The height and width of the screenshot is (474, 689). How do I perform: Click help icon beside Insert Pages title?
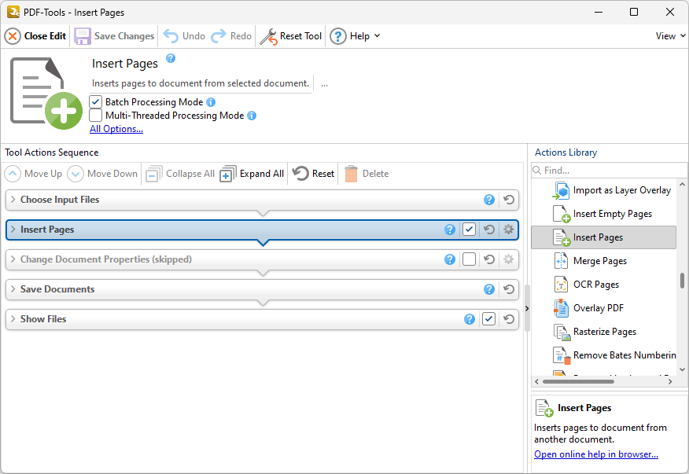pos(171,58)
